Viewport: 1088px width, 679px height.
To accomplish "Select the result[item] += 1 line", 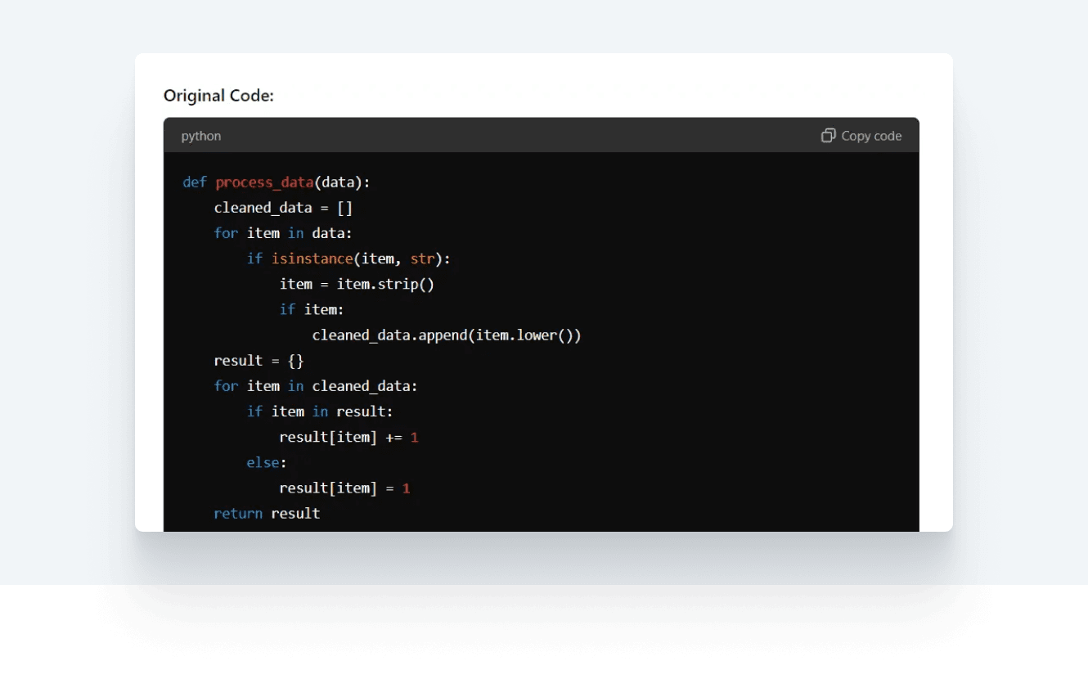I will click(347, 437).
